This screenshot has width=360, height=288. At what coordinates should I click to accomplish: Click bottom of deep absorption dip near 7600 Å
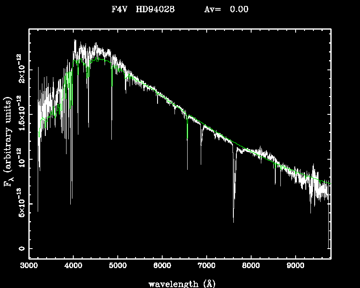click(233, 222)
